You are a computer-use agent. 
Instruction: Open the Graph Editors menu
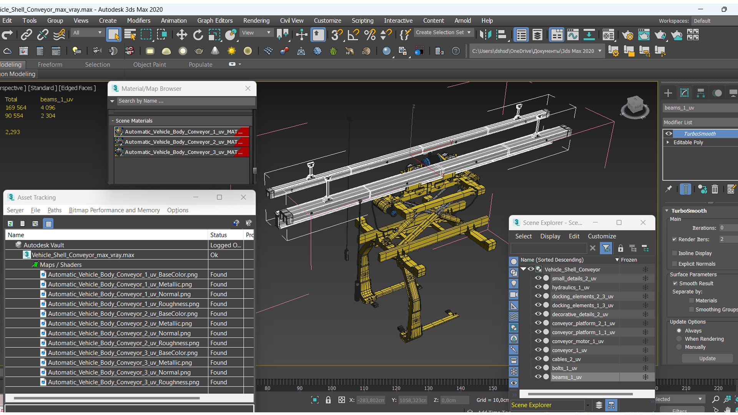click(x=215, y=21)
